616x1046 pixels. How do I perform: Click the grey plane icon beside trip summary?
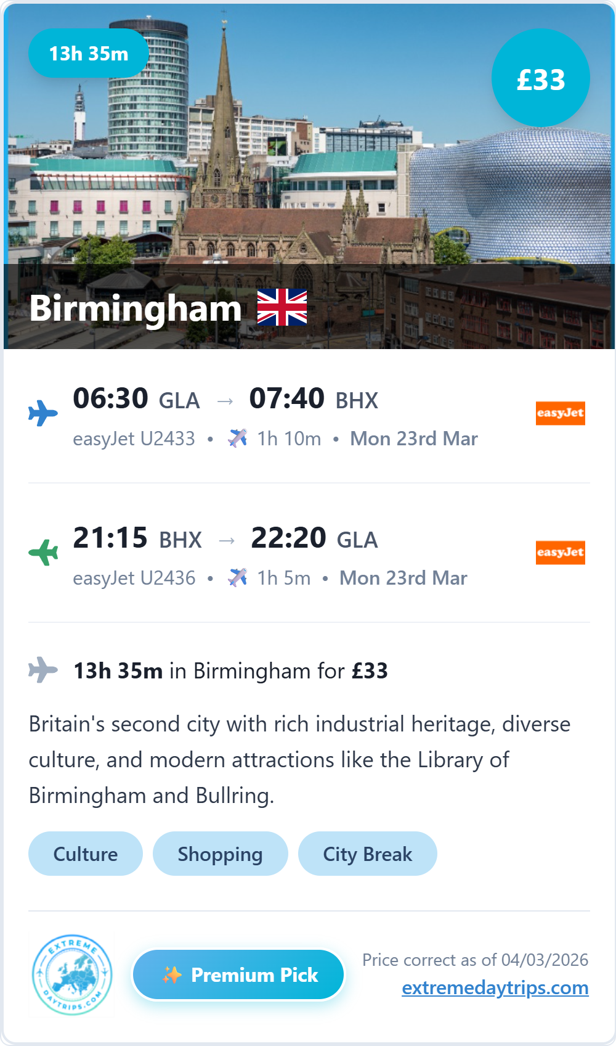pos(43,670)
